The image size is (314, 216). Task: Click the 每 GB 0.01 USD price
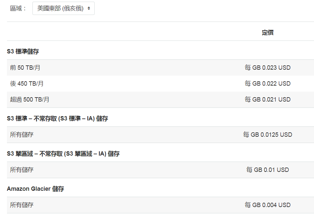[x=268, y=170]
